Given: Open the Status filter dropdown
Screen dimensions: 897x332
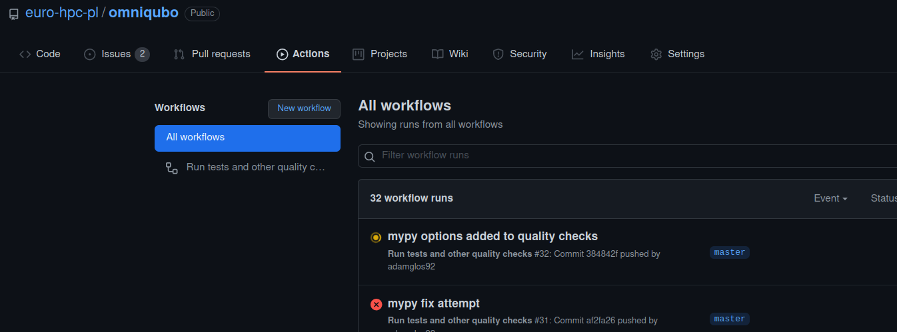Looking at the screenshot, I should pos(884,198).
